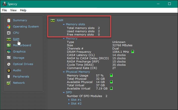Click the Total Physical row
The width and height of the screenshot is (178, 110).
(x=86, y=79)
